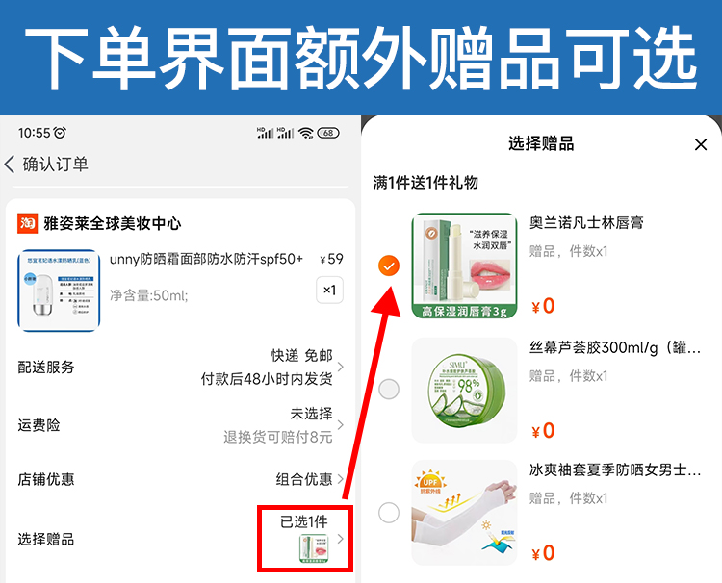Select the 丝幕芦荟胶 gift radio button
This screenshot has width=722, height=583.
(x=389, y=390)
